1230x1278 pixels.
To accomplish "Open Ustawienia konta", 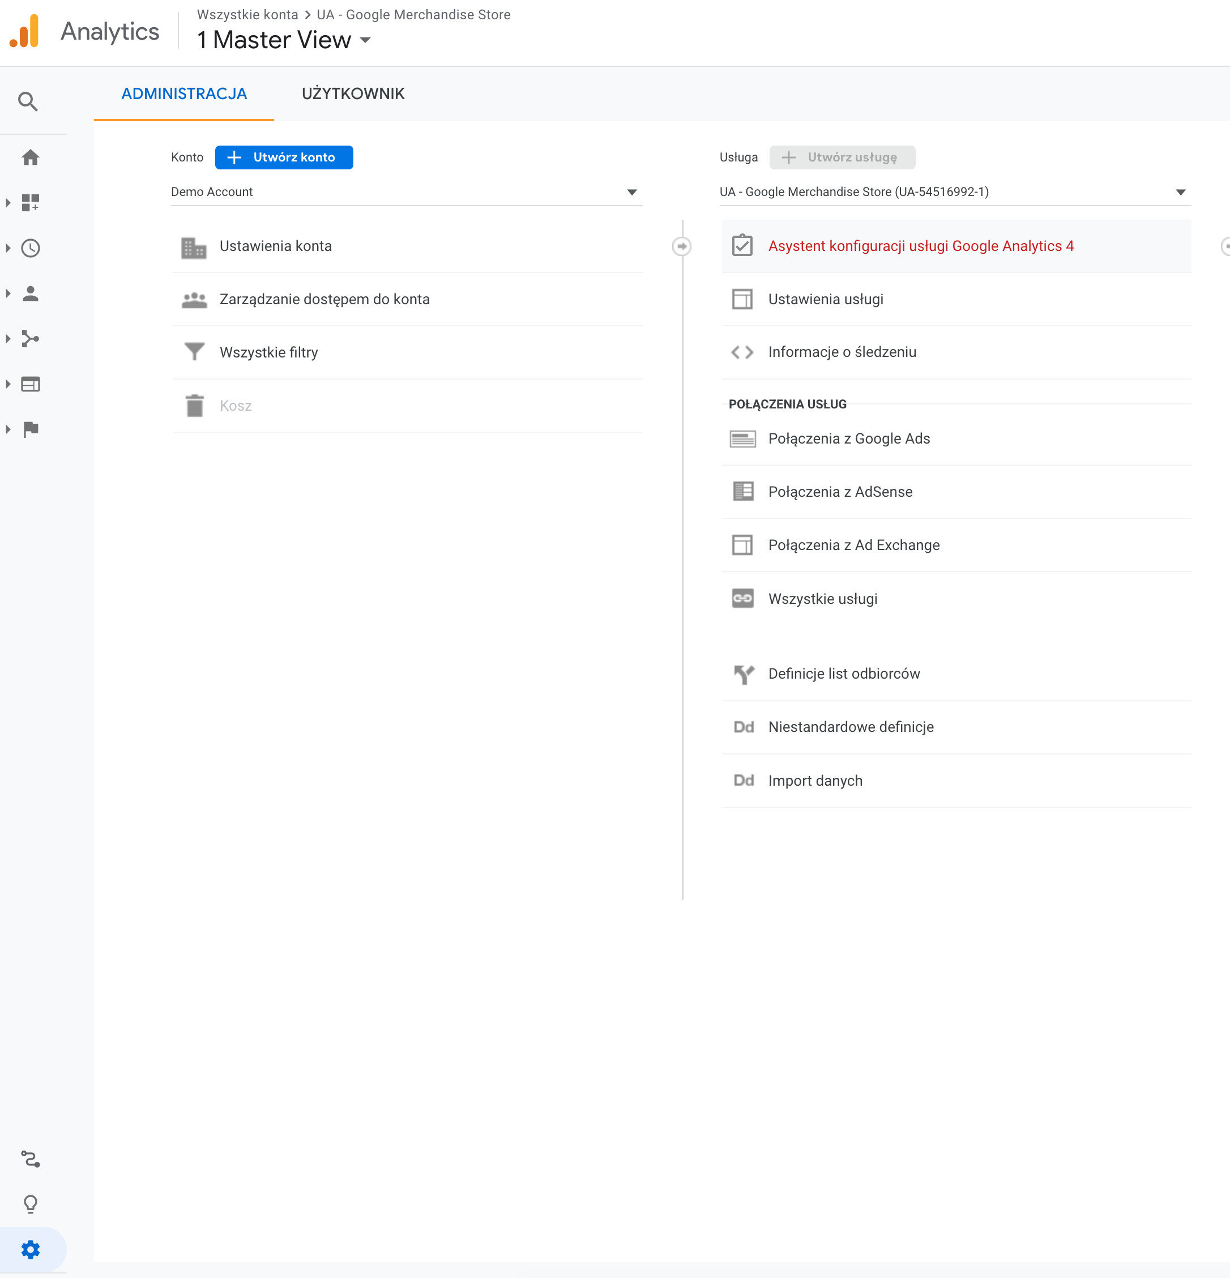I will click(407, 246).
